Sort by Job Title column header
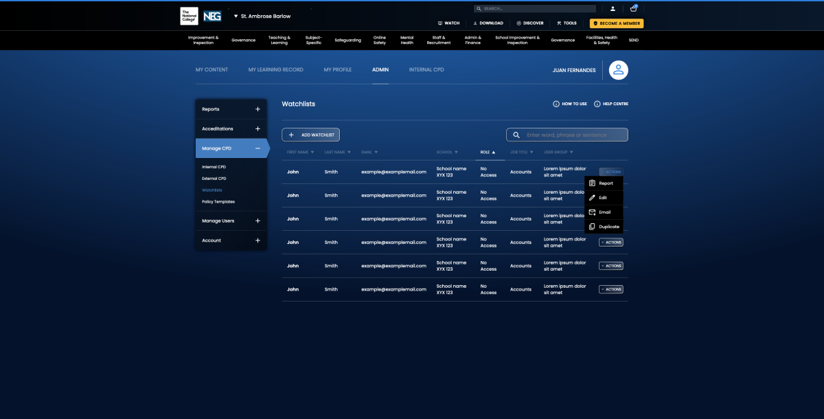824x419 pixels. 521,152
